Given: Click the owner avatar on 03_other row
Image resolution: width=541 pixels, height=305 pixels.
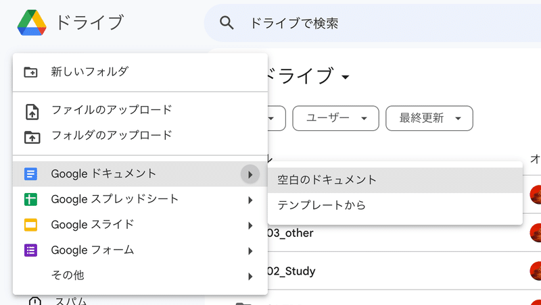Looking at the screenshot, I should 536,233.
